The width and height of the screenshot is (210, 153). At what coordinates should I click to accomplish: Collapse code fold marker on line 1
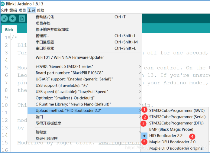9,37
